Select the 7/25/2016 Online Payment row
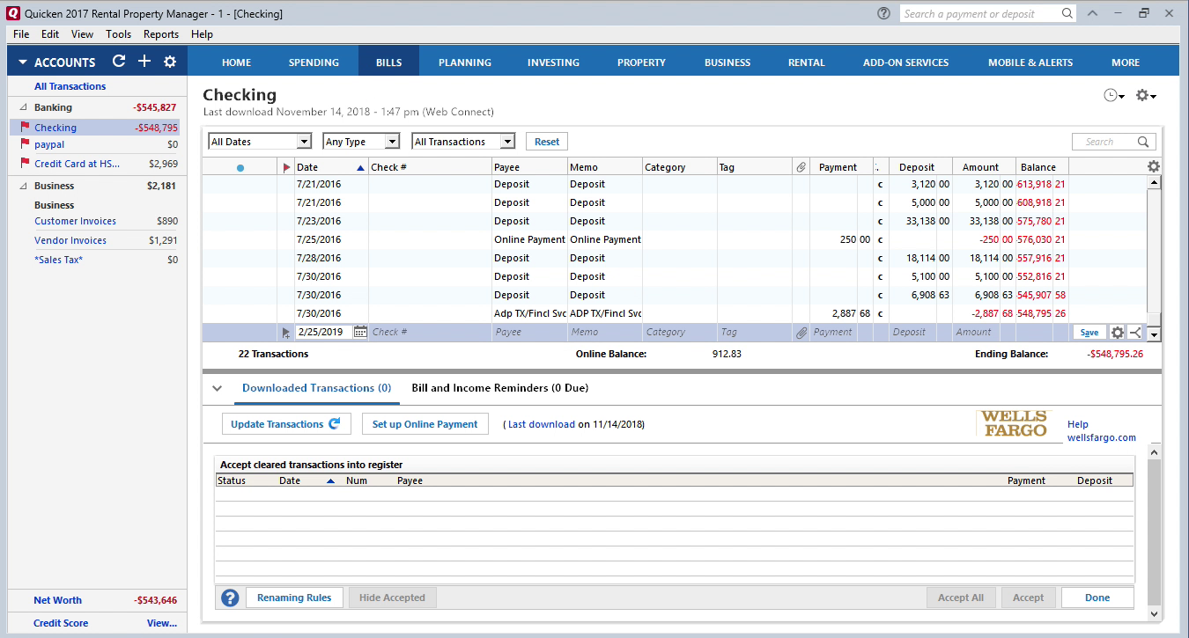The image size is (1189, 638). pos(675,239)
